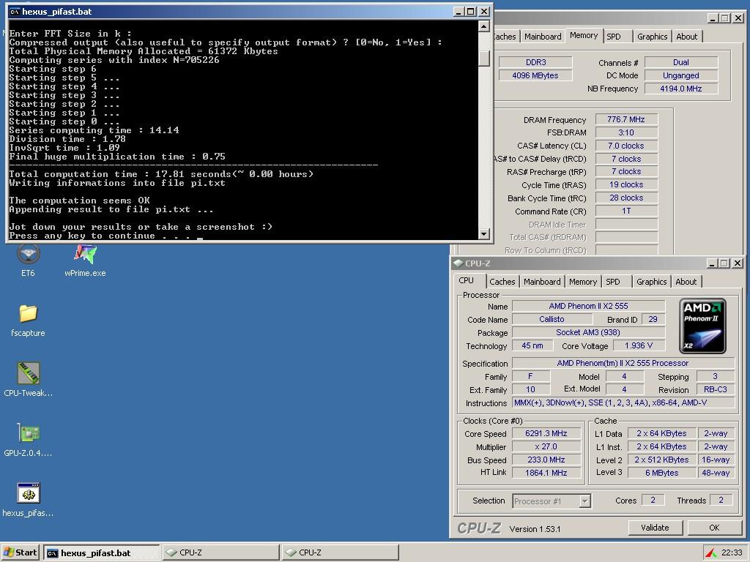Click the NB Frequency value 4194.0 MHz
The height and width of the screenshot is (562, 750).
(681, 89)
